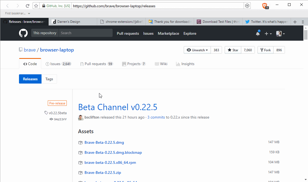Click the Pre-release label badge
This screenshot has width=308, height=182.
[57, 103]
